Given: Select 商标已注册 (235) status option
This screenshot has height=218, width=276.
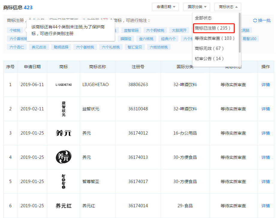Looking at the screenshot, I should [214, 28].
